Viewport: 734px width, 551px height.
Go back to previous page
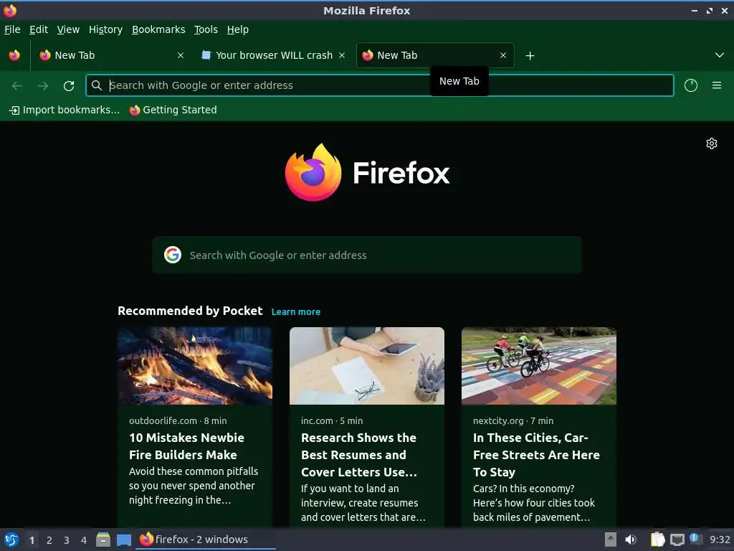17,86
